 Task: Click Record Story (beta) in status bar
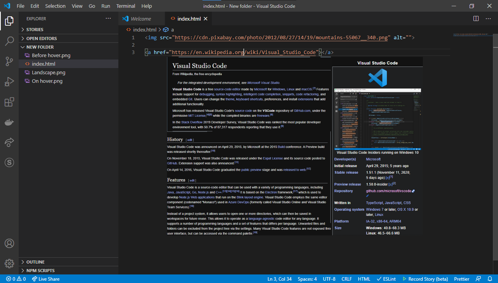425,279
